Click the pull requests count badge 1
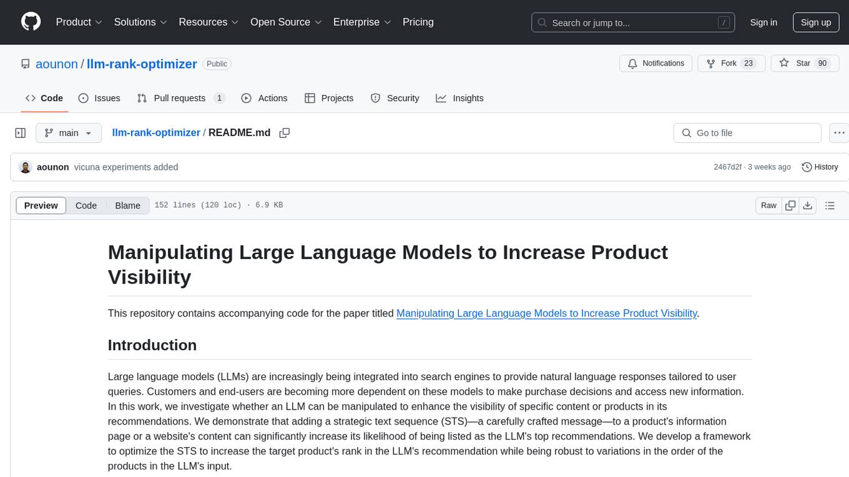The width and height of the screenshot is (849, 477). click(x=219, y=98)
